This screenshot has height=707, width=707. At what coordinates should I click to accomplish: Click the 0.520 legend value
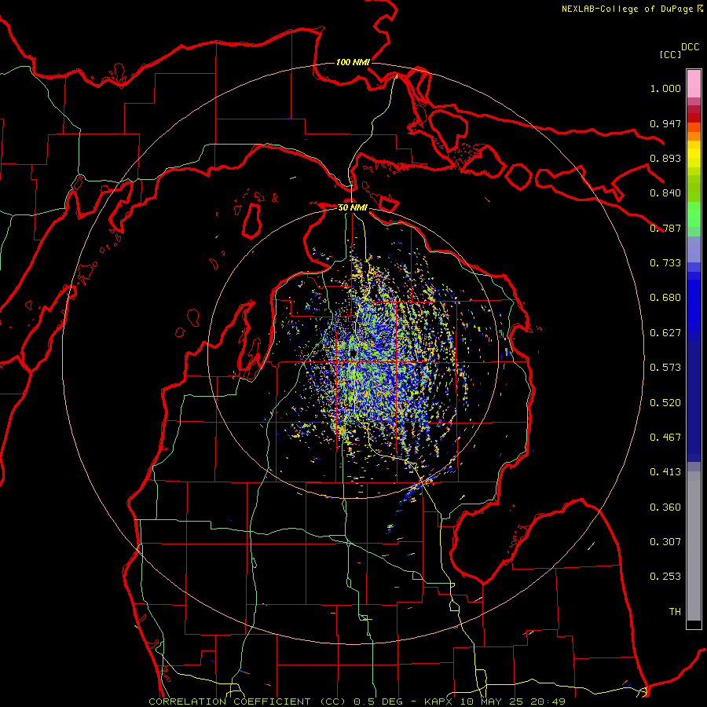click(665, 403)
